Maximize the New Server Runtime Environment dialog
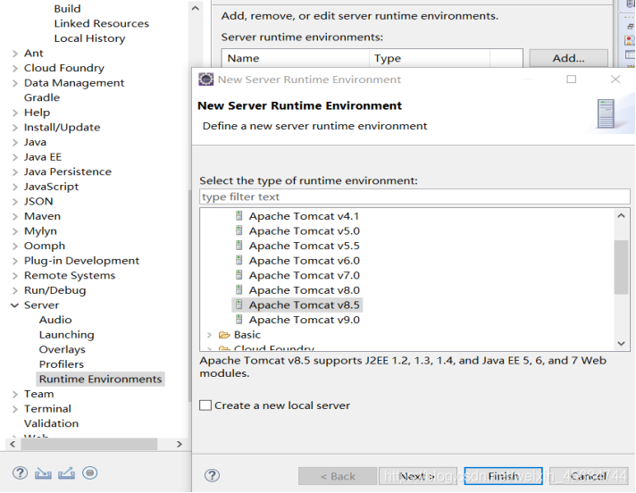636x493 pixels. 571,79
